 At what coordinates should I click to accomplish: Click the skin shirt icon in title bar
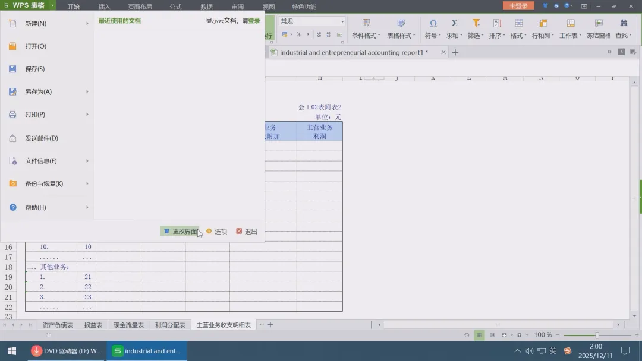coord(545,6)
